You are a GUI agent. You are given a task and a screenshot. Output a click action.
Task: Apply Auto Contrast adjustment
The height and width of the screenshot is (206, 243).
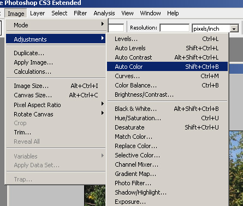pyautogui.click(x=167, y=57)
